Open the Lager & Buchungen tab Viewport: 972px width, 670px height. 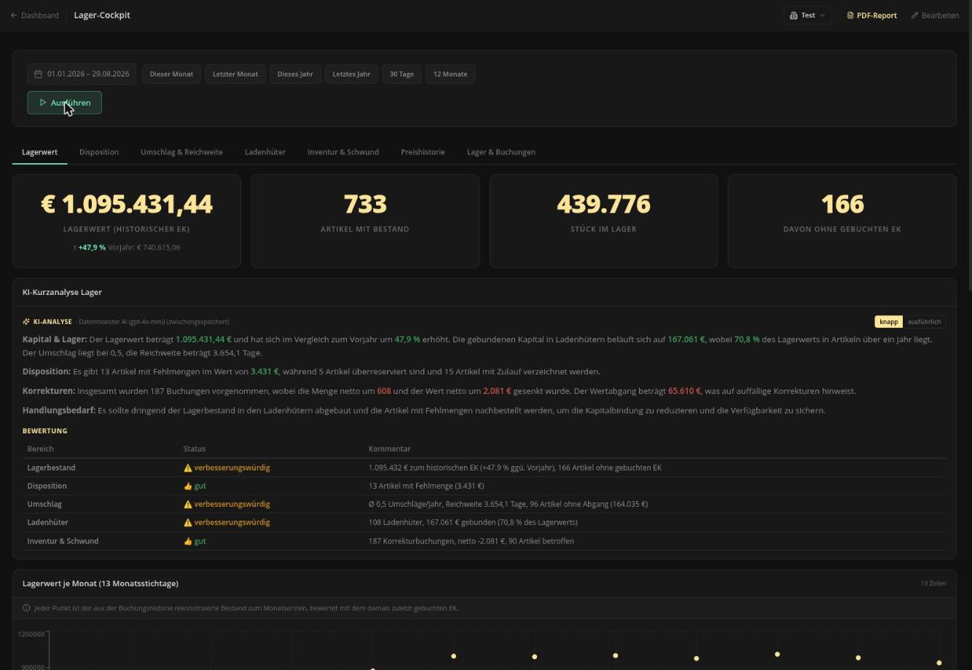pos(501,152)
